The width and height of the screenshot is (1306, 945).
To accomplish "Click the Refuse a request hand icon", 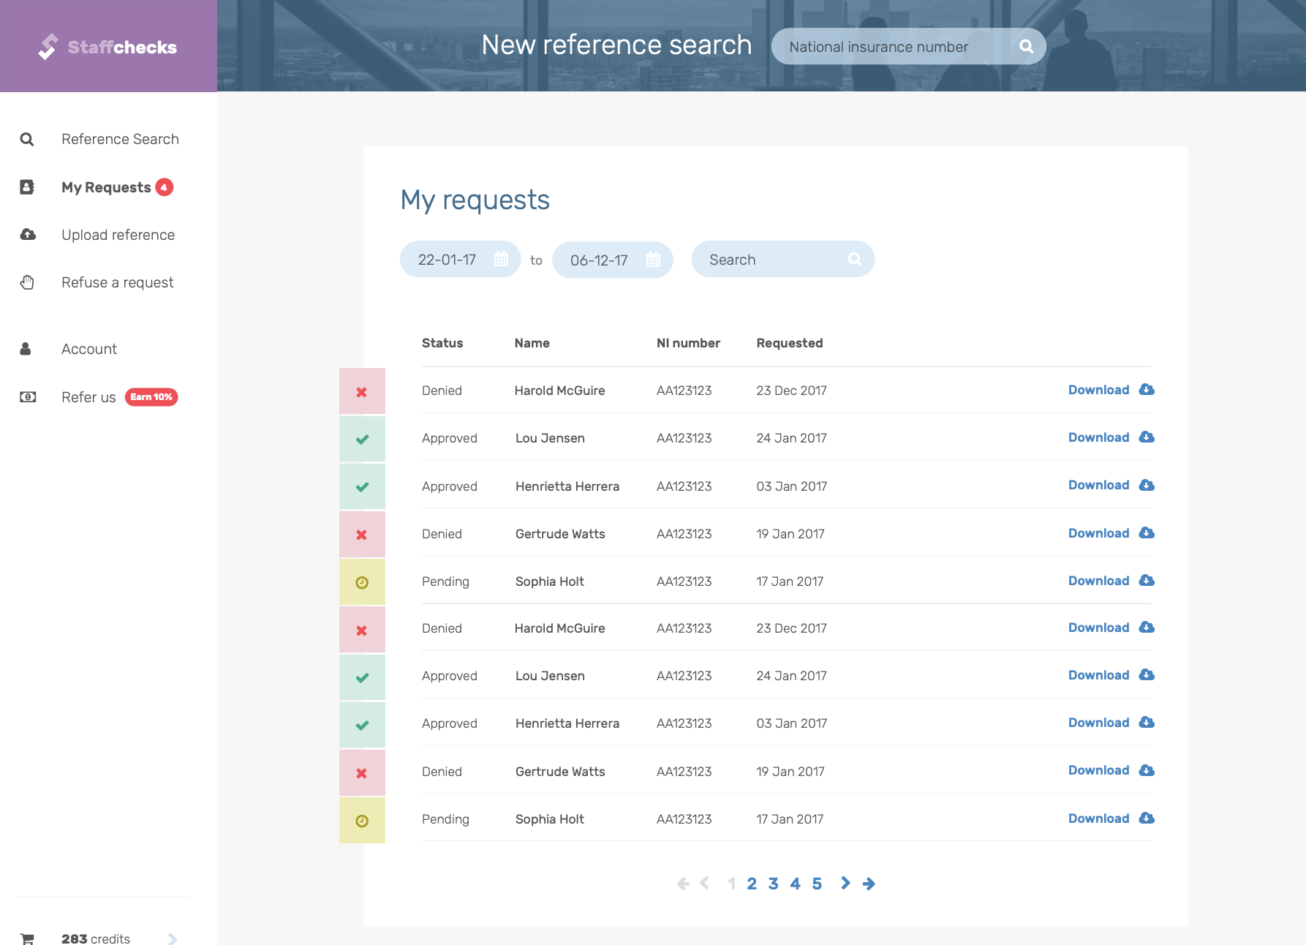I will (28, 282).
